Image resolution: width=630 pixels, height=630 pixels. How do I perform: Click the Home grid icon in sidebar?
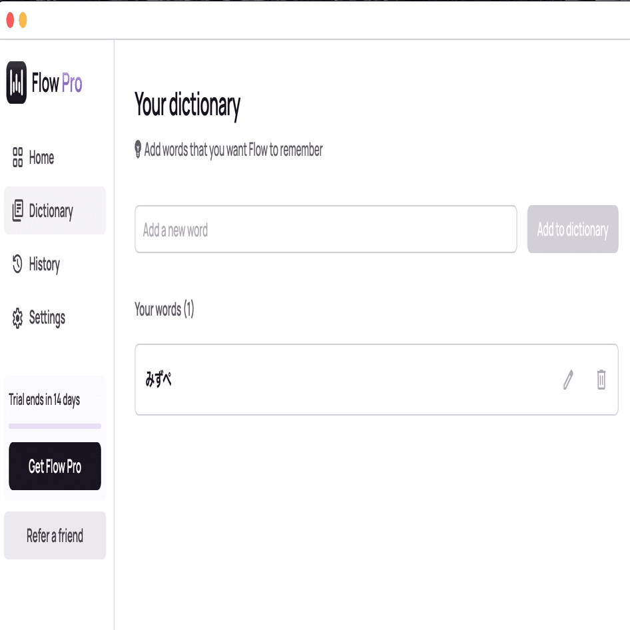[17, 158]
